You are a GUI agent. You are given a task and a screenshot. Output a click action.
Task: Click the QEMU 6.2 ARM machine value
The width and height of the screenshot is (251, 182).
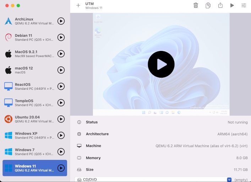click(202, 146)
